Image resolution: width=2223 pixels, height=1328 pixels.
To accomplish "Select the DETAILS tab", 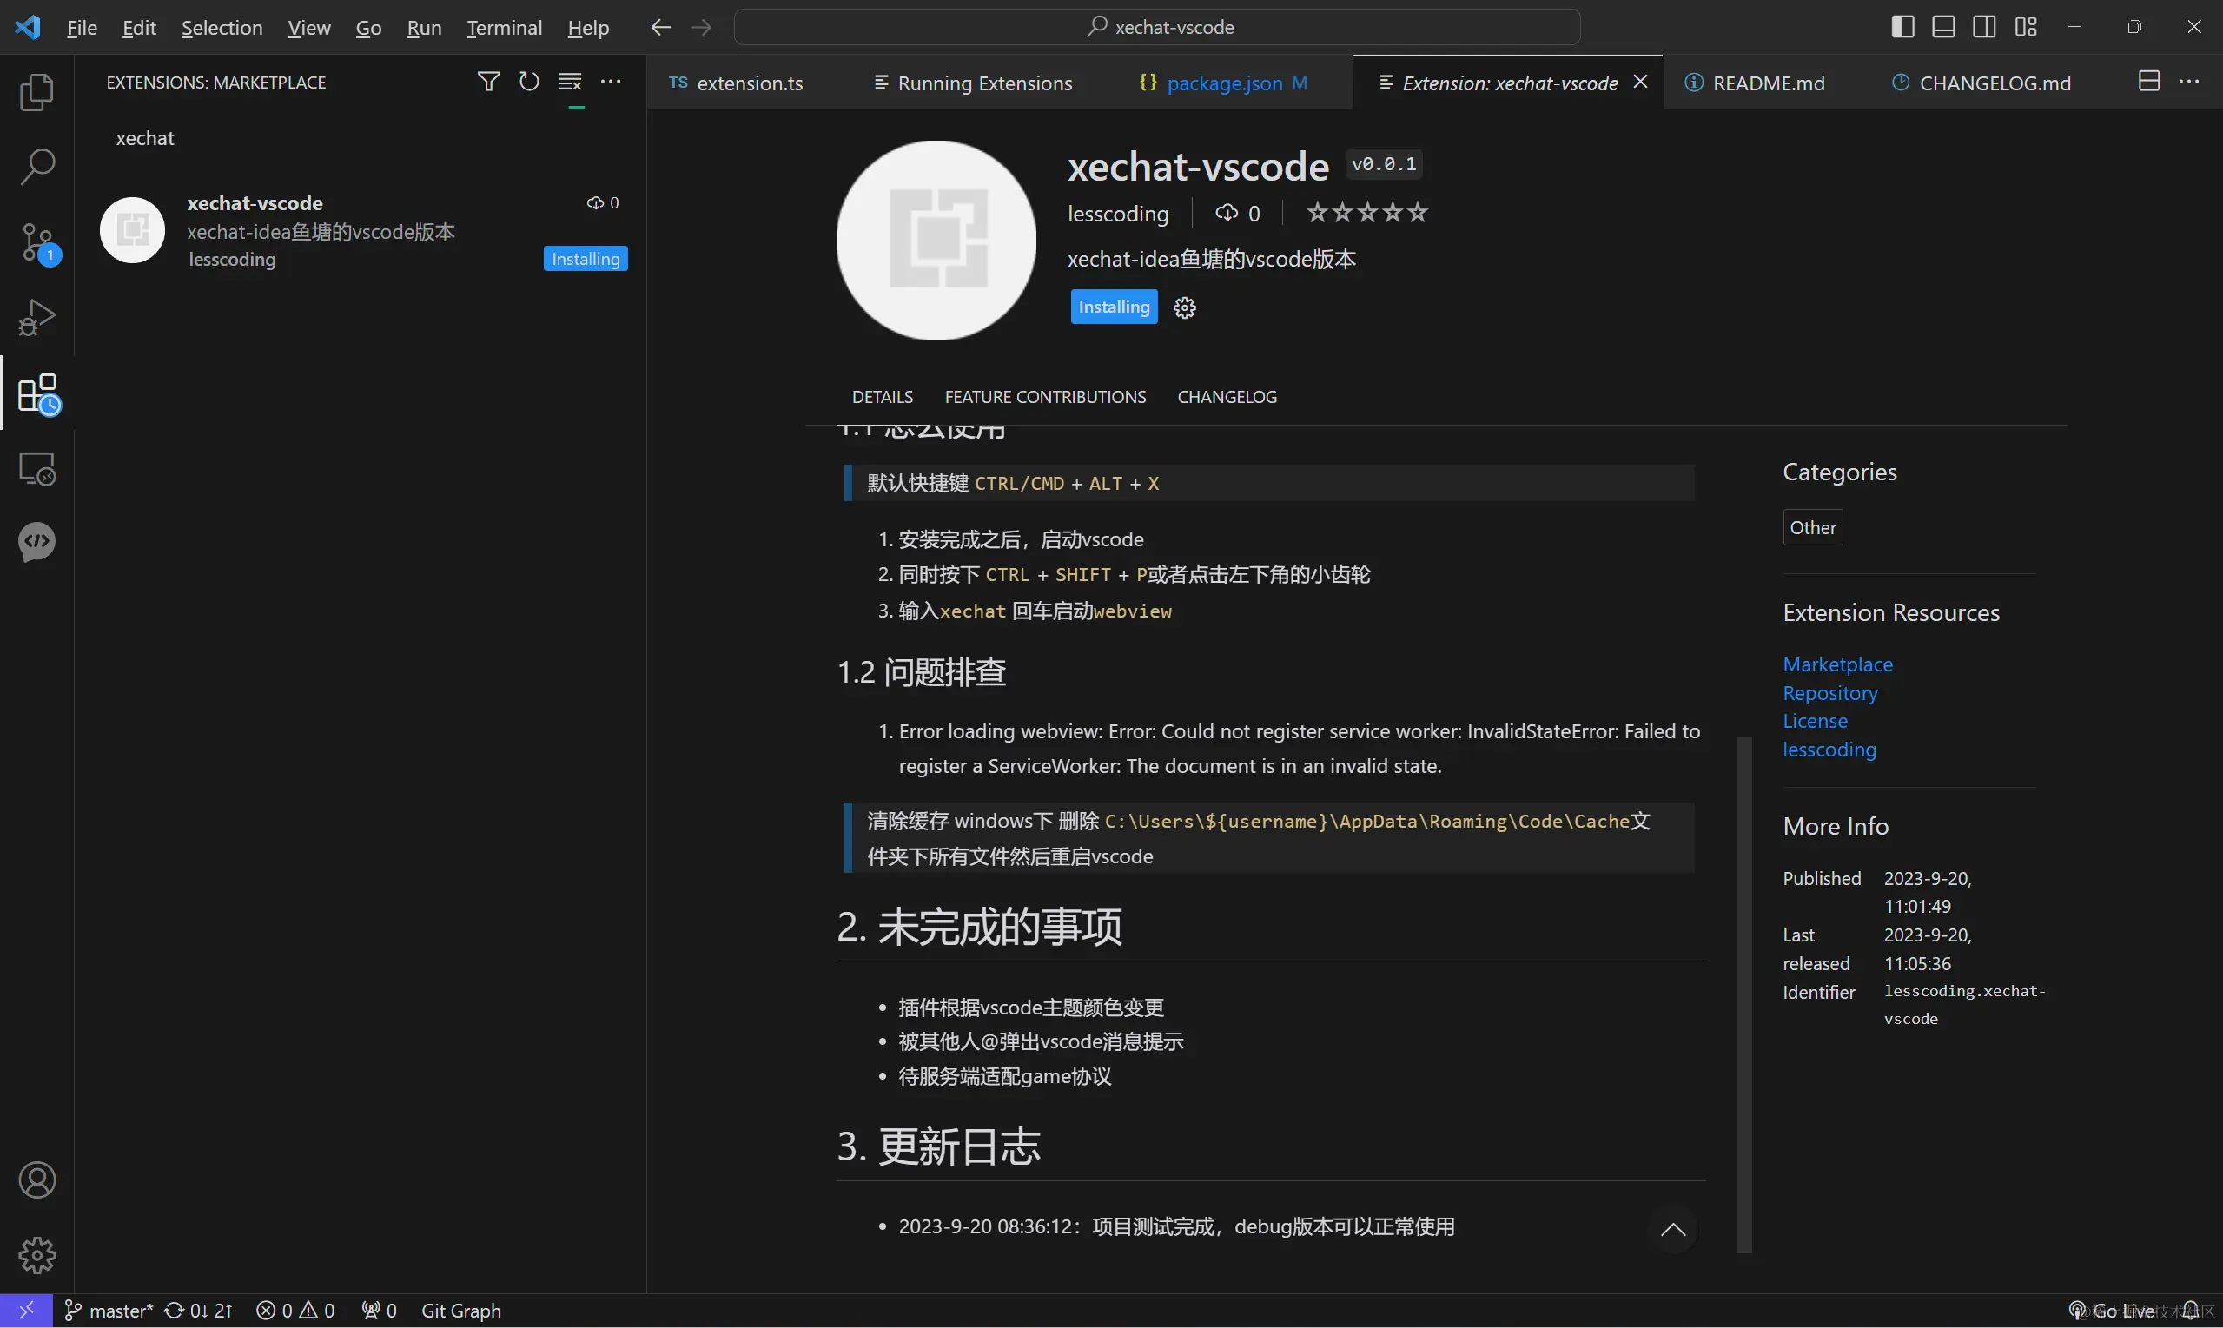I will click(x=883, y=396).
